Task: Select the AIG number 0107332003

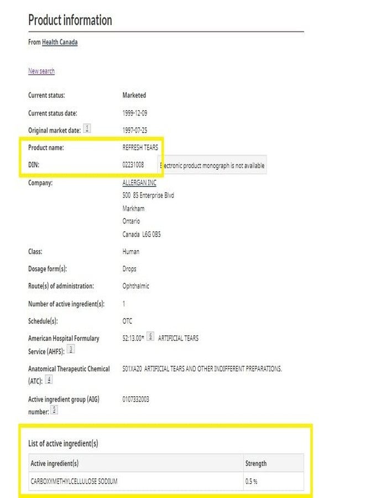Action: (x=136, y=399)
